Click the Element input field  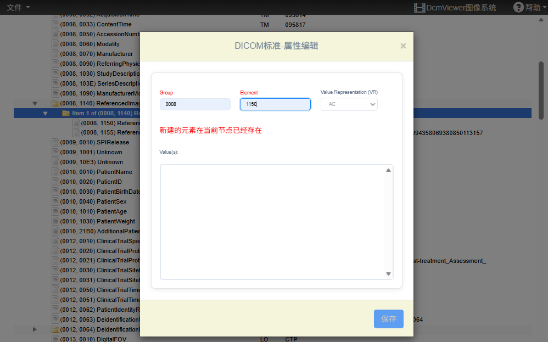click(275, 104)
